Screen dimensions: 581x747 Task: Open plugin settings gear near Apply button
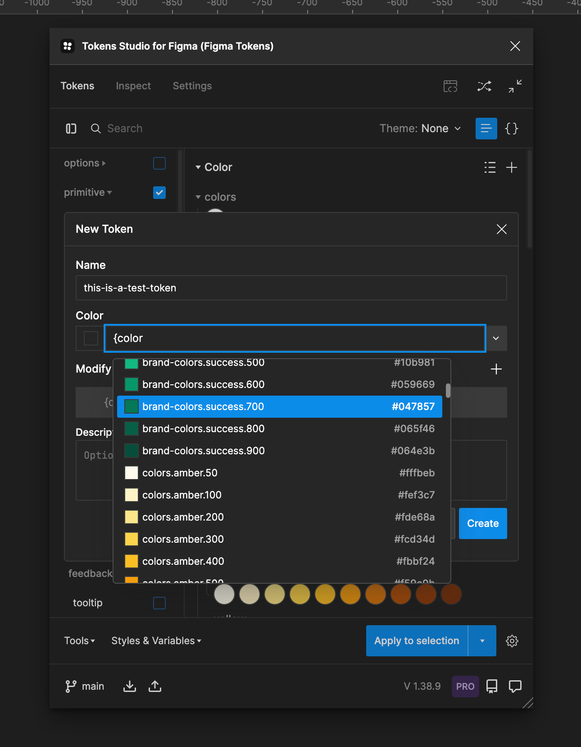point(512,641)
